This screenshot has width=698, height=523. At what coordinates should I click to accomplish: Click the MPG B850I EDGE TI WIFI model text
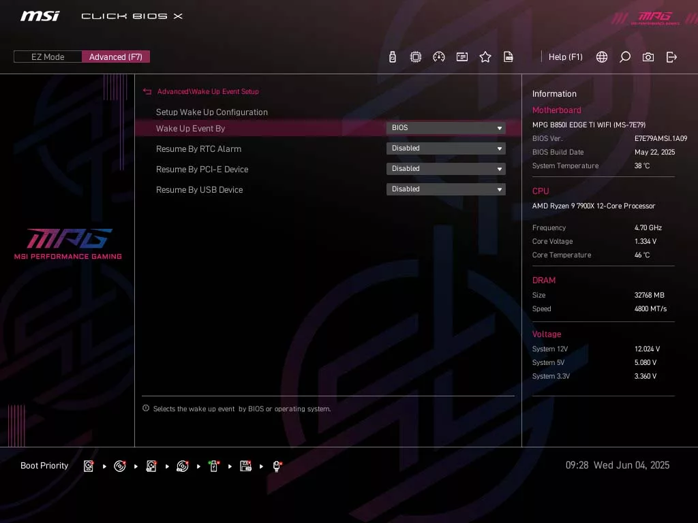point(588,125)
